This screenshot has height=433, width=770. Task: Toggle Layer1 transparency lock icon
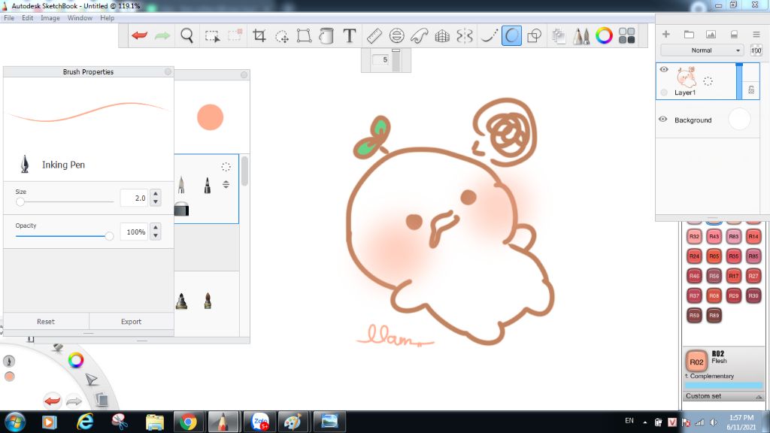[751, 89]
